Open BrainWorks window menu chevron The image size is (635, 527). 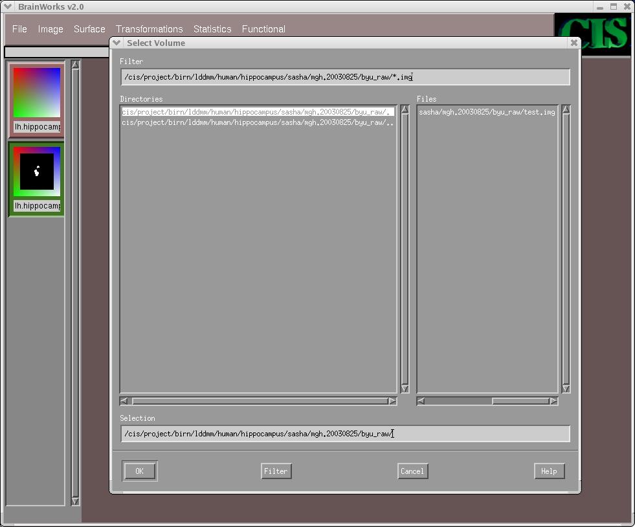point(7,6)
